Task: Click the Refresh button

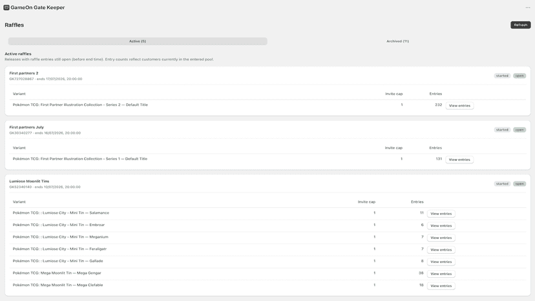Action: [520, 25]
